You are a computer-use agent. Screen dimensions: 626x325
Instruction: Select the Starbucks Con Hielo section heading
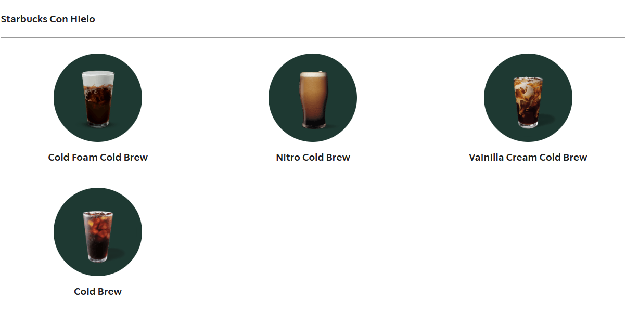click(48, 19)
